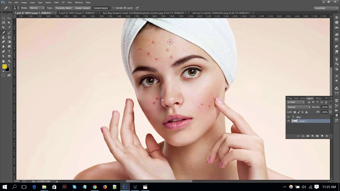Screen dimensions: 340x191
Task: Open the healing Mode dropdown
Action: 37,8
